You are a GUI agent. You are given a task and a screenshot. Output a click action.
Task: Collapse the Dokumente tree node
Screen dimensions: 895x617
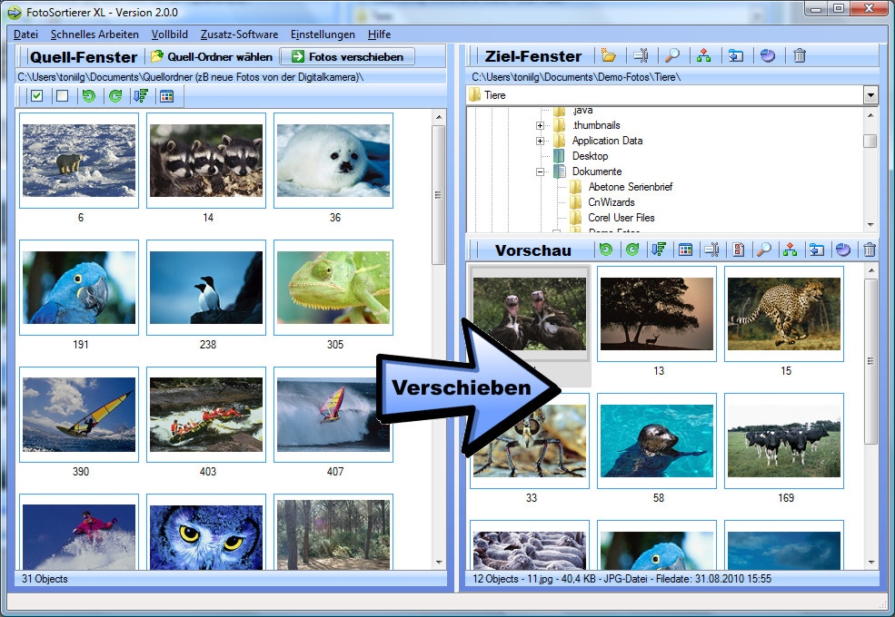(x=540, y=171)
